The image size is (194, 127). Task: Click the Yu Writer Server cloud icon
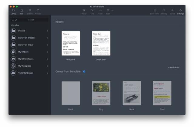pos(13,73)
